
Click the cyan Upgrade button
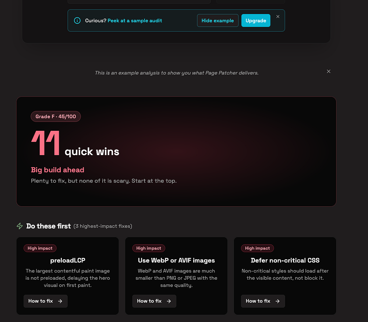tap(256, 21)
